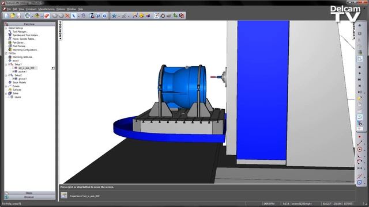This screenshot has height=207, width=369.
Task: Open Post Process... tree entry
Action: (x=20, y=46)
